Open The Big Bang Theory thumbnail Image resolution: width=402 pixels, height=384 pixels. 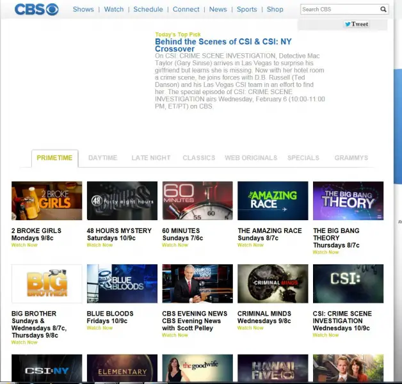(348, 201)
